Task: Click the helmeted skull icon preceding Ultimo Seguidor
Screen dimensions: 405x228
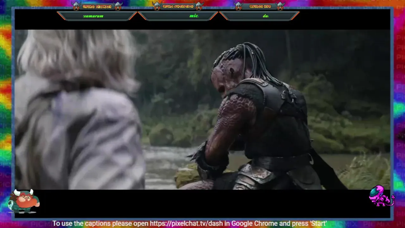Action: tap(76, 6)
